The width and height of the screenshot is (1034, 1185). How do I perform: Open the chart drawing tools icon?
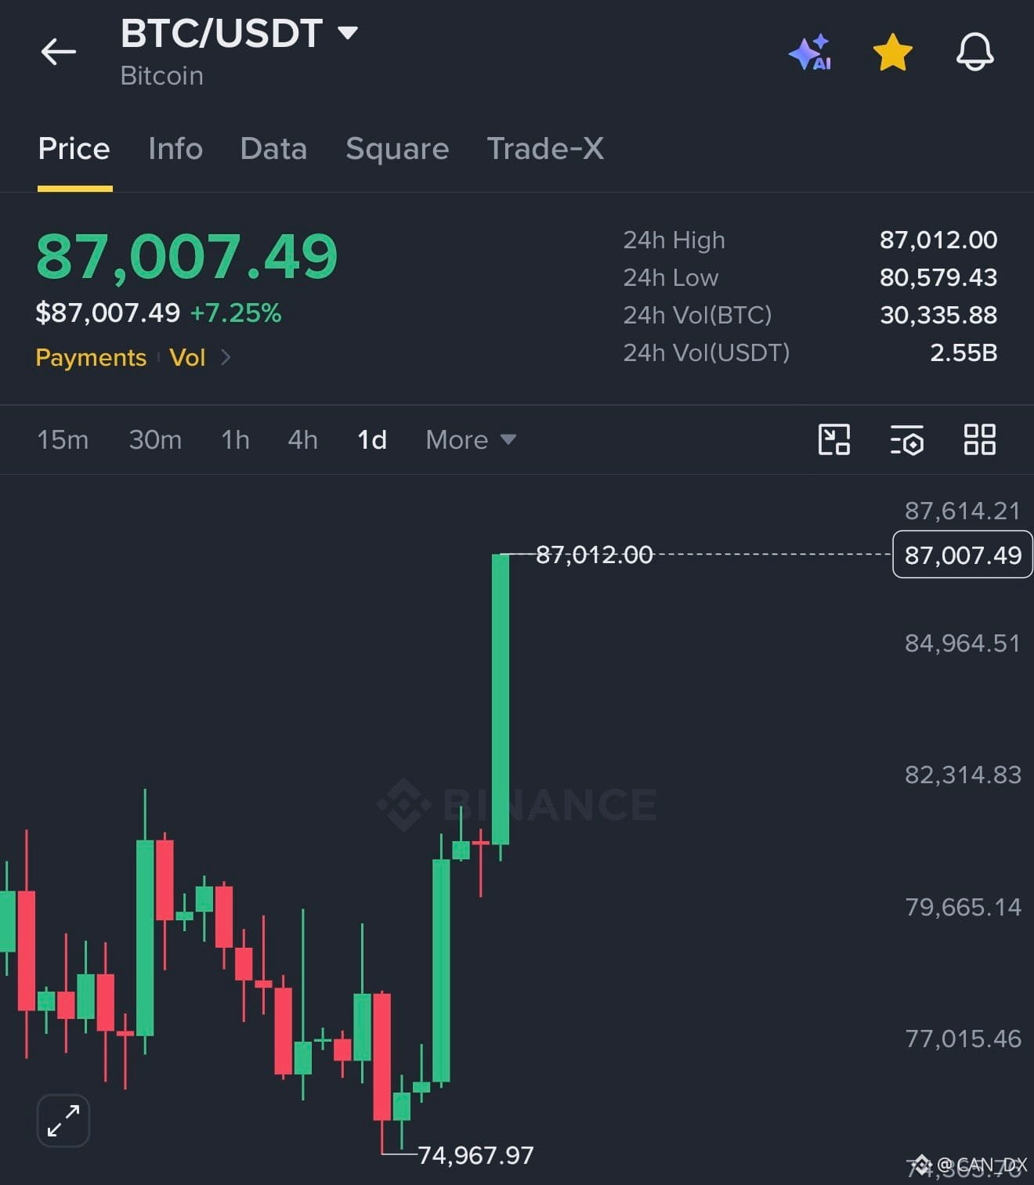click(x=833, y=439)
